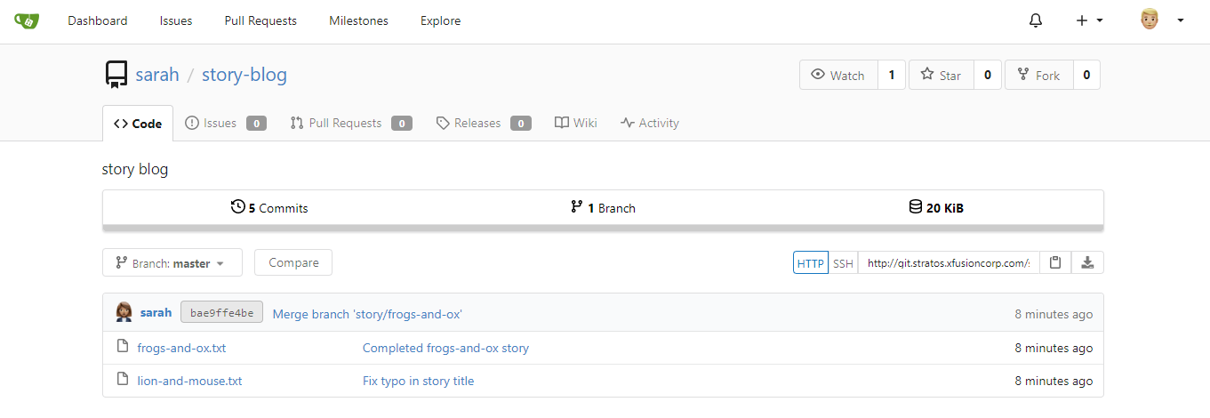Screen dimensions: 1210x418
Task: Expand the user profile avatar menu
Action: pos(1161,20)
